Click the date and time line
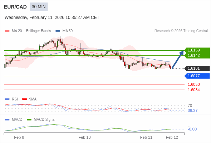 [x=52, y=18]
